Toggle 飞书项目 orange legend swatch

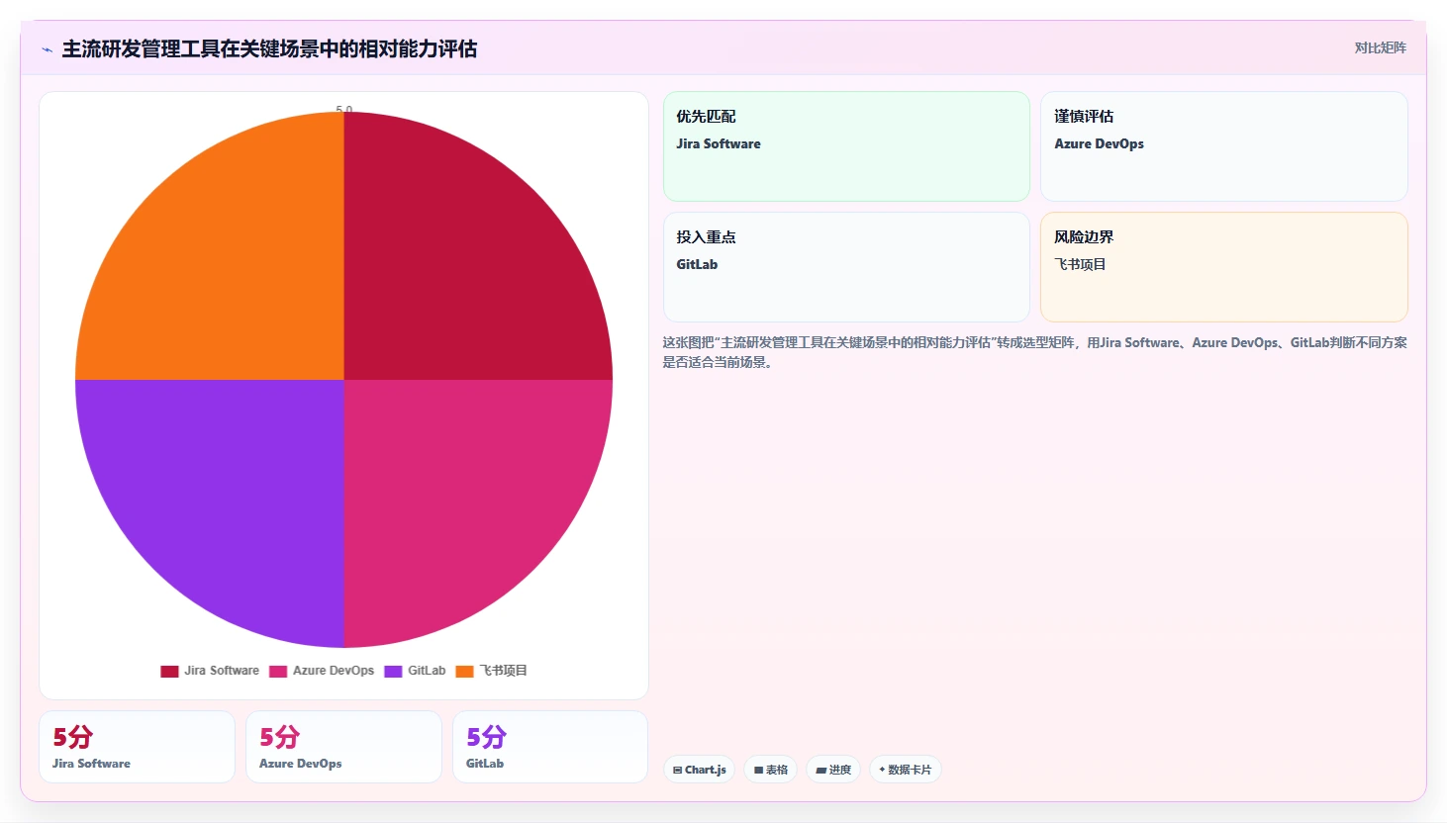click(x=464, y=671)
